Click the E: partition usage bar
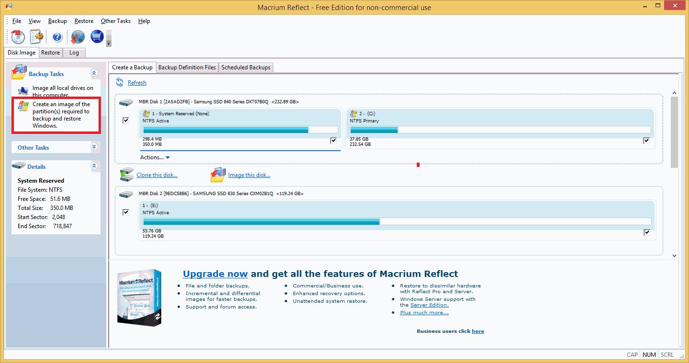Viewport: 689px width, 363px height. (x=397, y=221)
